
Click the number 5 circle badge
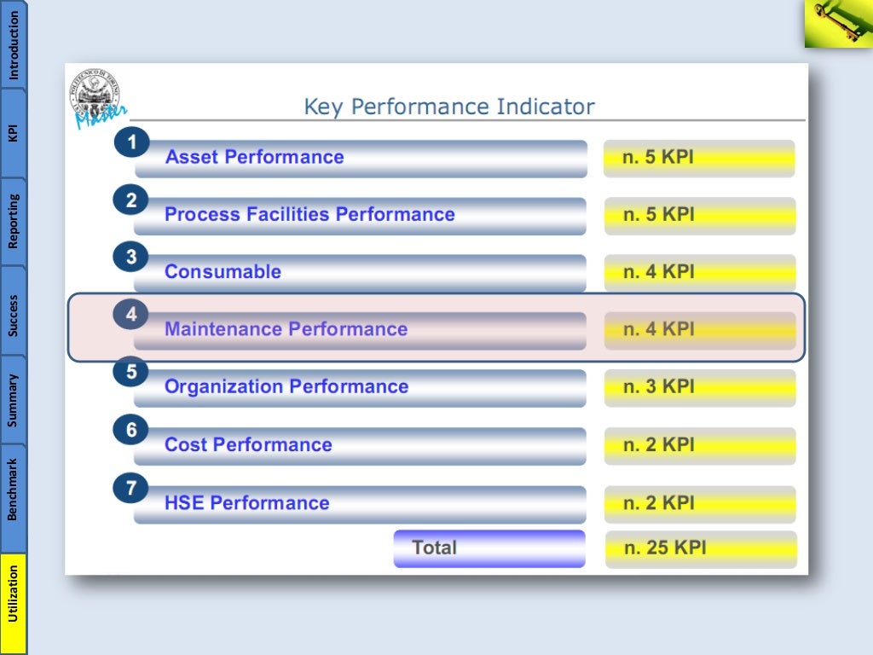coord(130,372)
